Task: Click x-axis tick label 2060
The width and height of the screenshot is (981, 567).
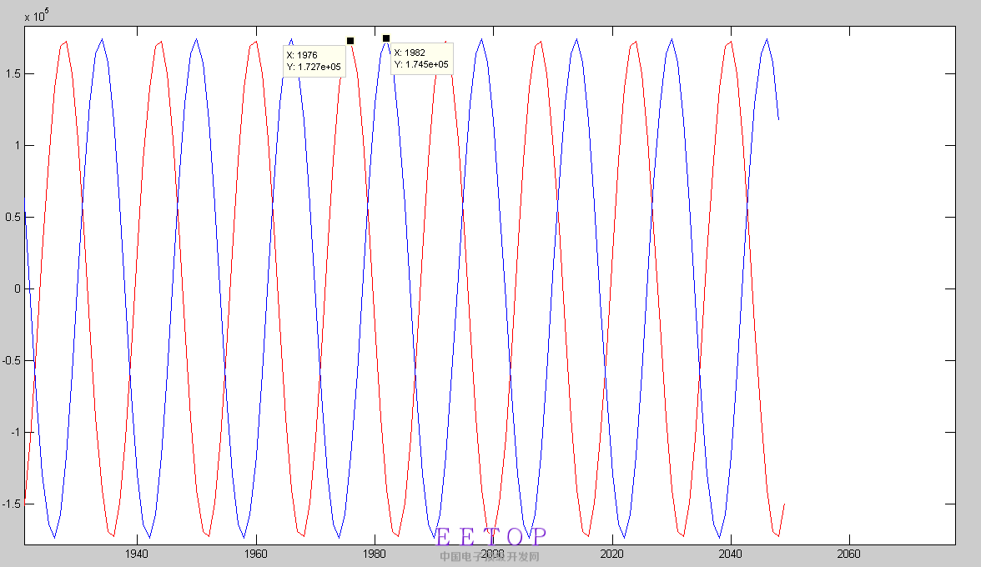Action: 848,554
